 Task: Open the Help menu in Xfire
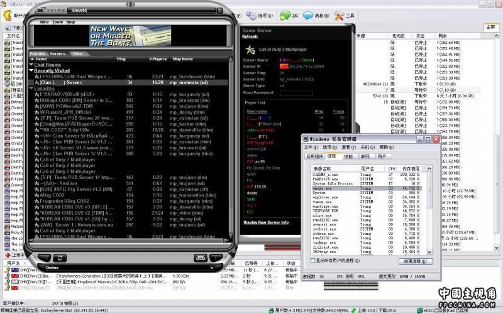(70, 22)
